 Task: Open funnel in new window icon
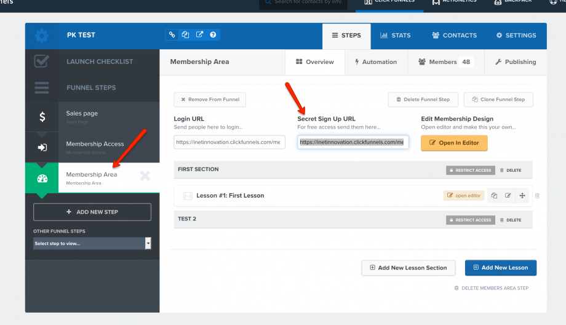pyautogui.click(x=199, y=35)
